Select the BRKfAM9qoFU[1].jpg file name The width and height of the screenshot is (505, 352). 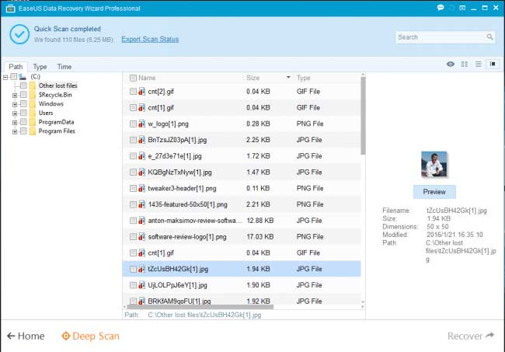[x=179, y=301]
